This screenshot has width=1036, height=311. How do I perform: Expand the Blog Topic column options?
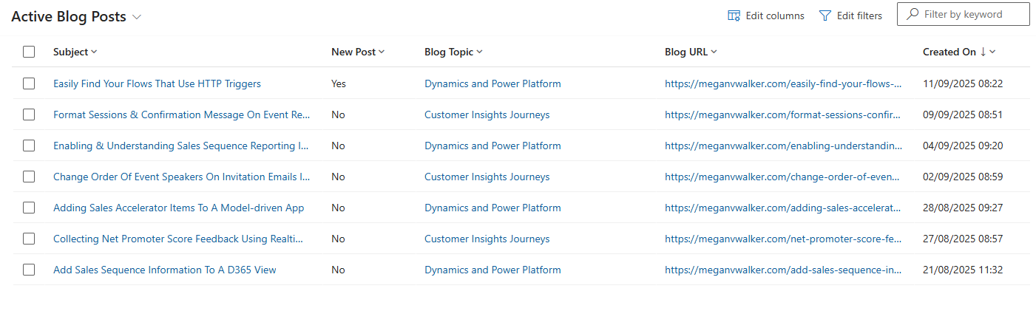(x=479, y=52)
